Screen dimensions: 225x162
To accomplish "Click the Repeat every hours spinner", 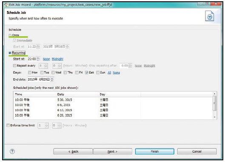I will click(x=46, y=66).
